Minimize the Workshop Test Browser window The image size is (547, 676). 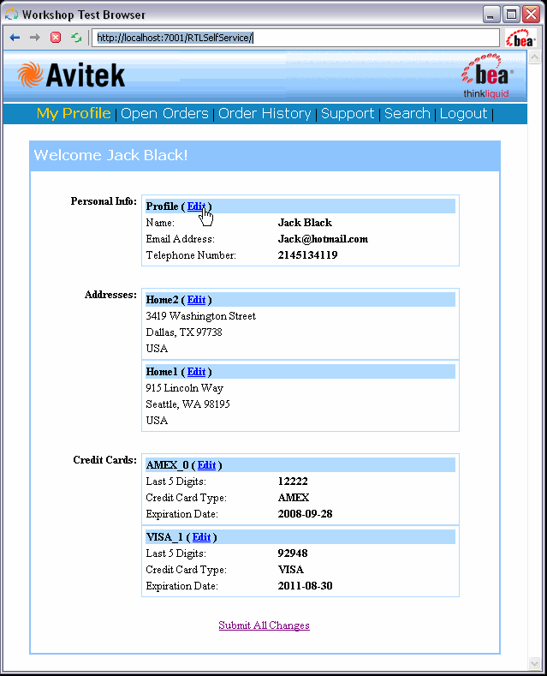pos(491,15)
